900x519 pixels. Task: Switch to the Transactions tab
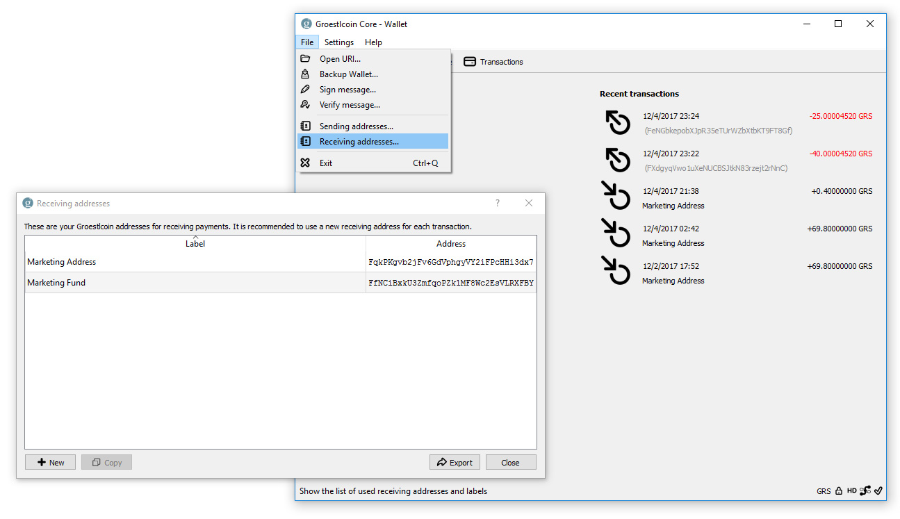(493, 62)
